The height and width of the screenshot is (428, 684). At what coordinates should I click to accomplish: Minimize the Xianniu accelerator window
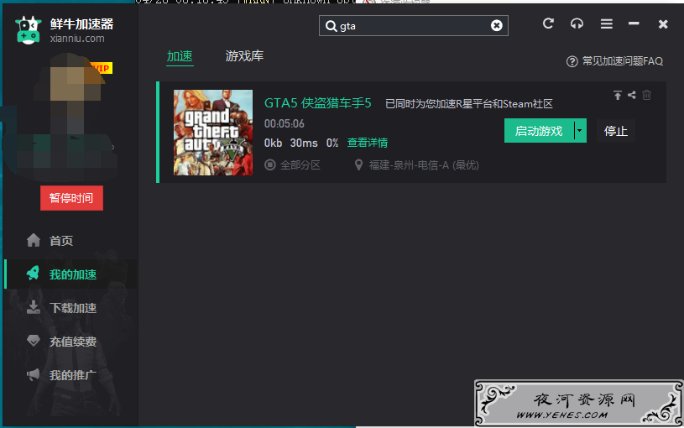tap(634, 23)
